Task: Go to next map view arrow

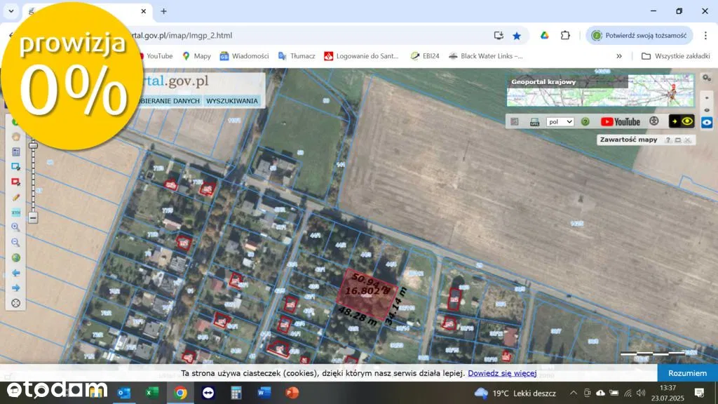Action: tap(15, 288)
